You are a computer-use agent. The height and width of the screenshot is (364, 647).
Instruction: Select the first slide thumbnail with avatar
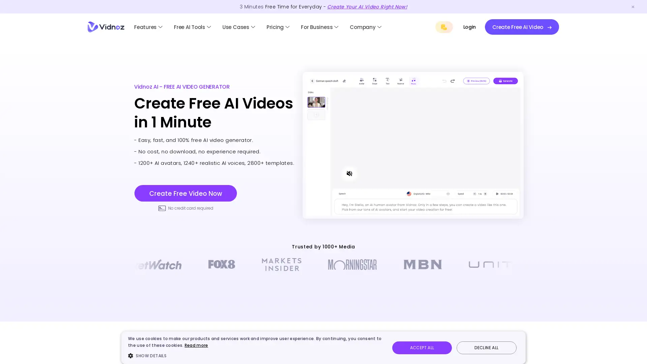[316, 102]
